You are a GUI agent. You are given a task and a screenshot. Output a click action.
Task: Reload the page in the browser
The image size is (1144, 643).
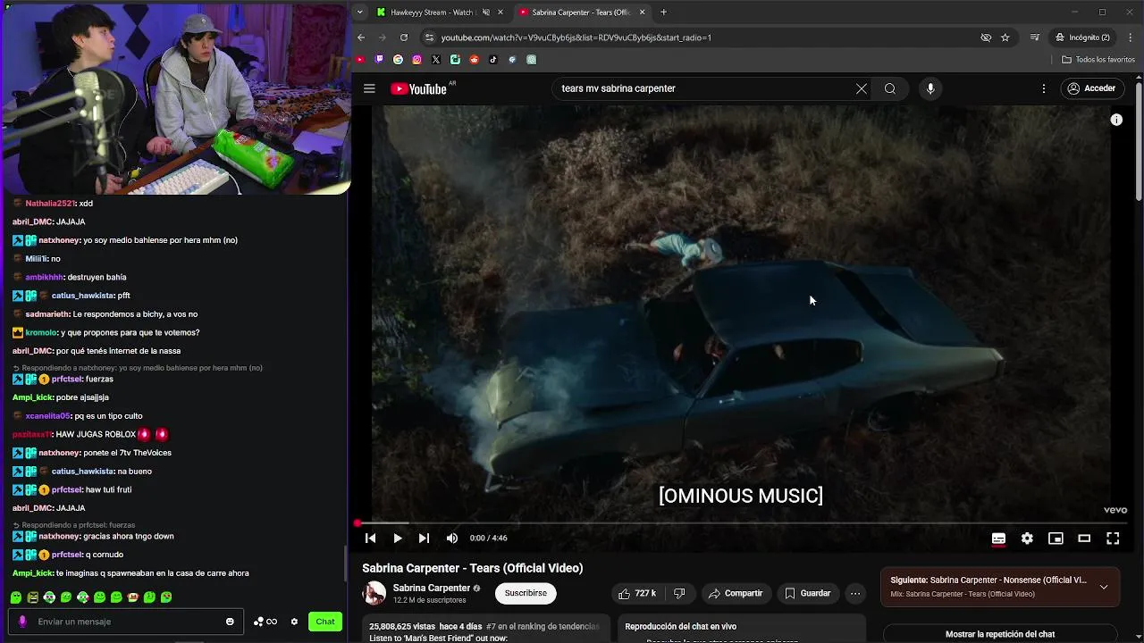point(404,38)
